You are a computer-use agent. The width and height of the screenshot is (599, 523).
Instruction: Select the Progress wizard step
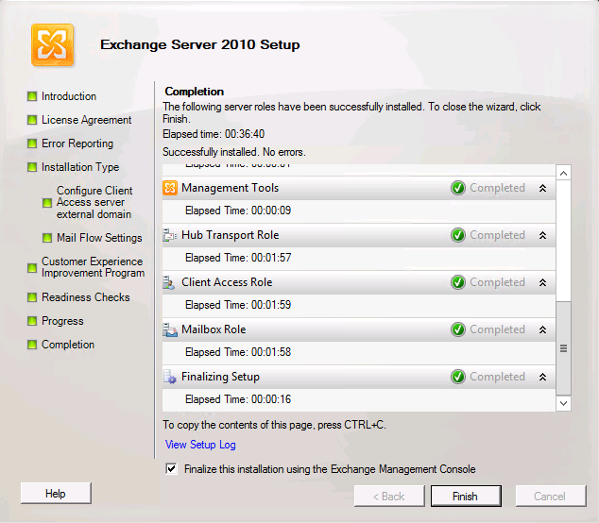tap(62, 321)
